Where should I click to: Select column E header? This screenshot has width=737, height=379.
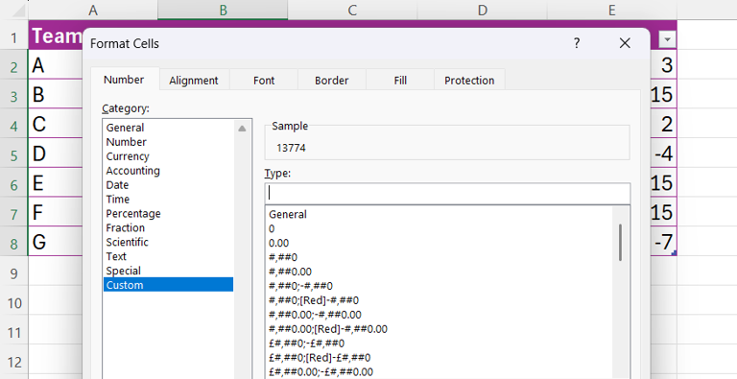tap(612, 10)
